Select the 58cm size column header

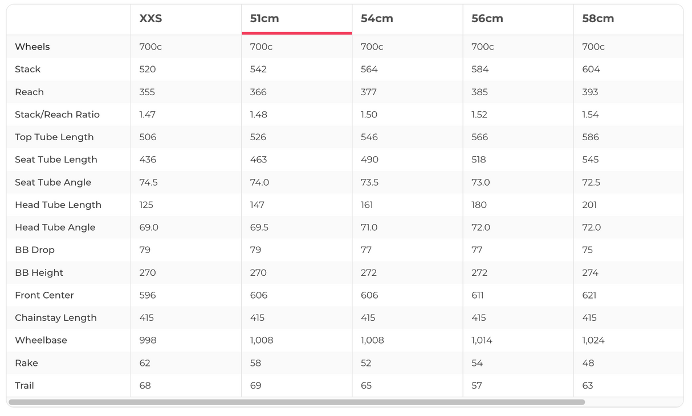(598, 19)
